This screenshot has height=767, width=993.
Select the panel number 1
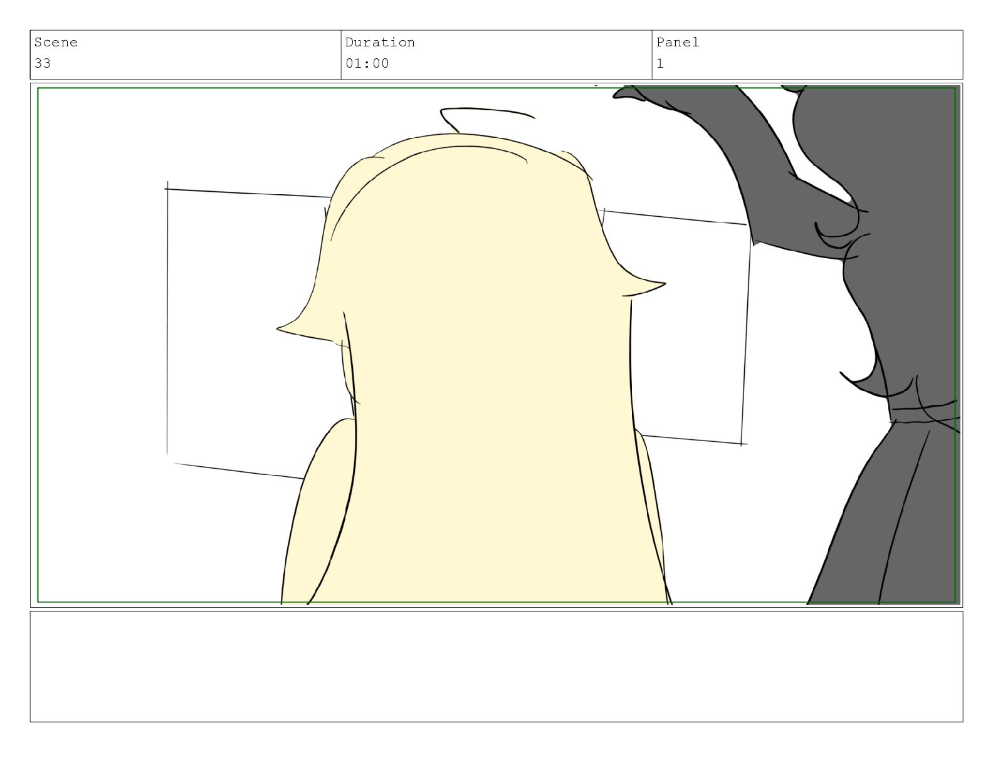660,63
